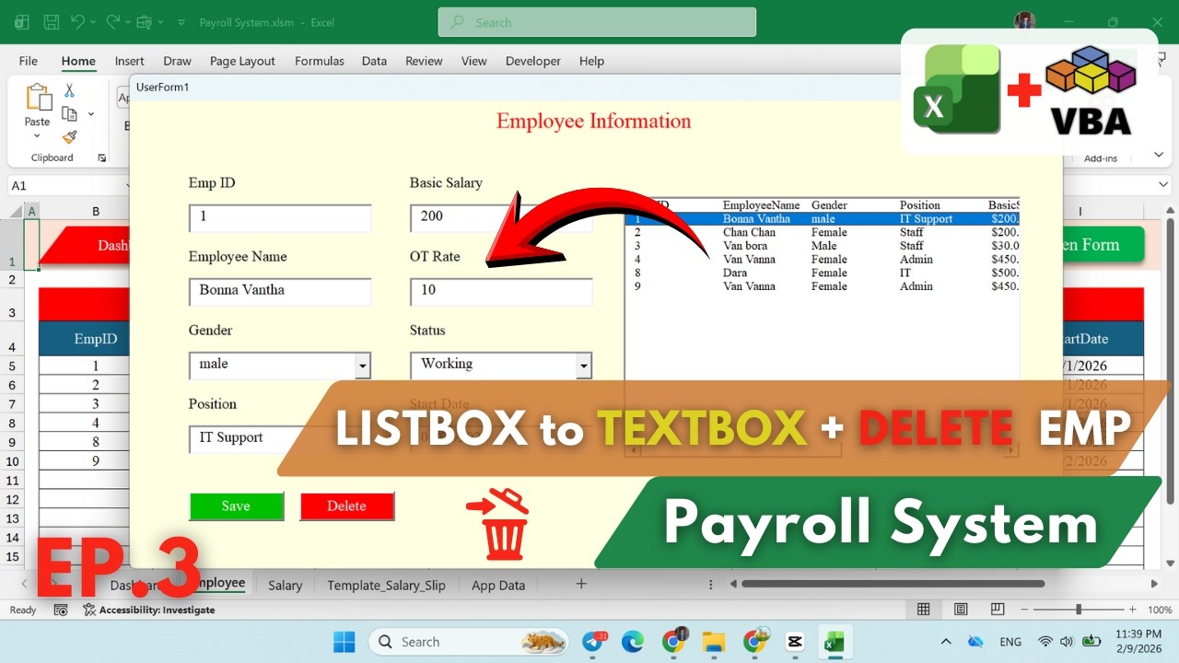Switch to Page Break Preview icon
Viewport: 1179px width, 663px height.
(998, 610)
